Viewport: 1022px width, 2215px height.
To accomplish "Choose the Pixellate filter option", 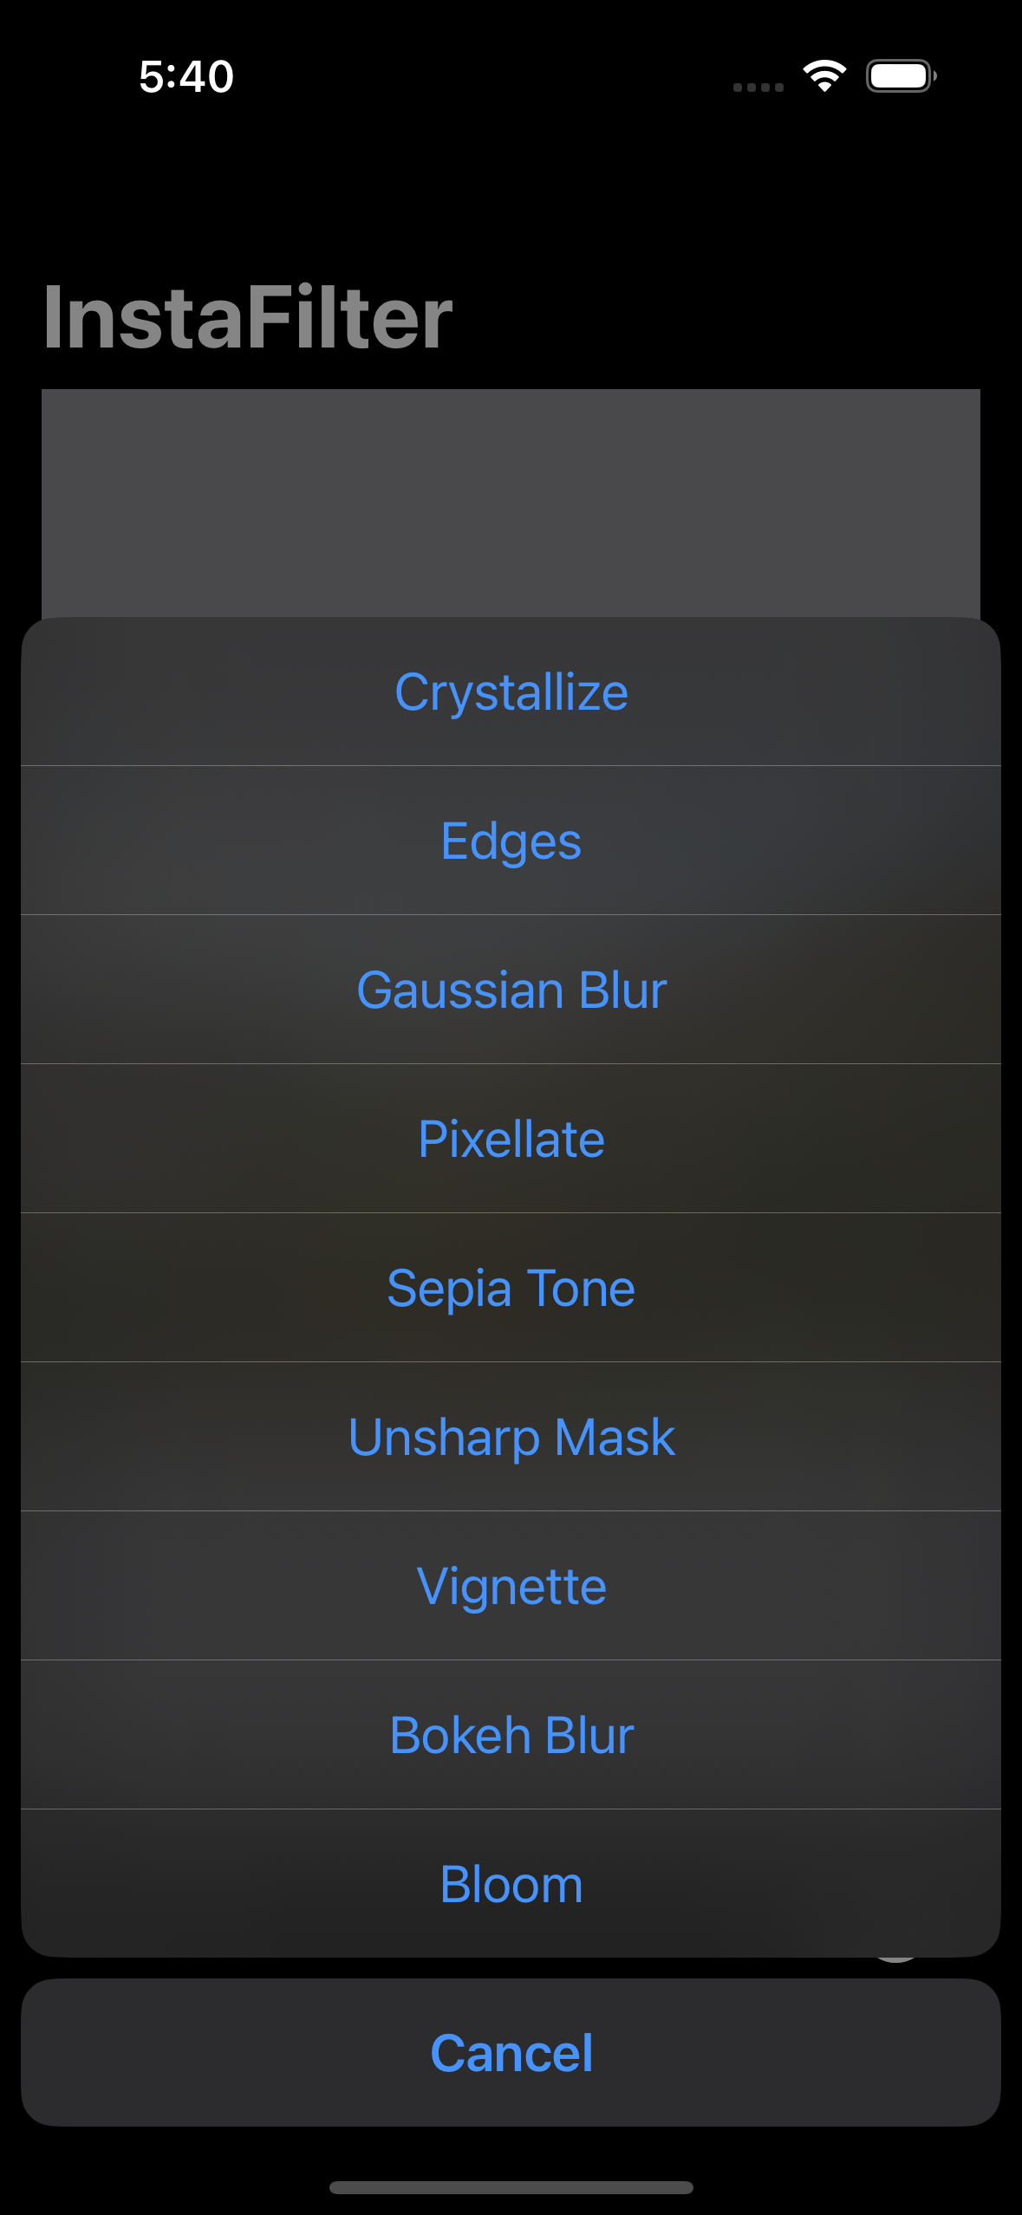I will click(x=511, y=1138).
